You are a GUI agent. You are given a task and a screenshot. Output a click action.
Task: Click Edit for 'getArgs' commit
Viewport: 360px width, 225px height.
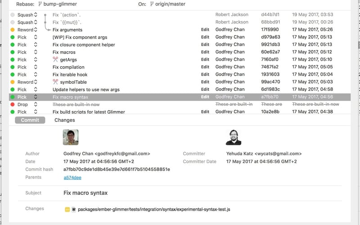pos(205,59)
